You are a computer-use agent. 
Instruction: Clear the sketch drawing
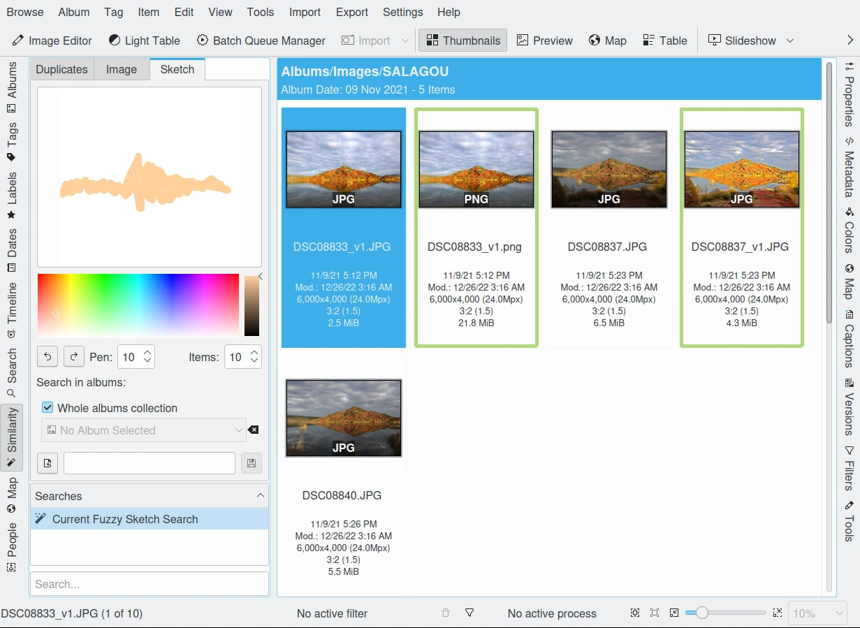tap(48, 463)
